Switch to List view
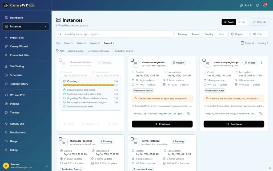Screen dimensions: 273x171 (x=242, y=22)
